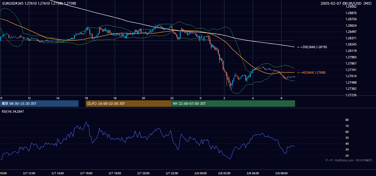This screenshot has height=176, width=376.
Task: Click the 2/7 16:00 date label
Action: [86, 173]
